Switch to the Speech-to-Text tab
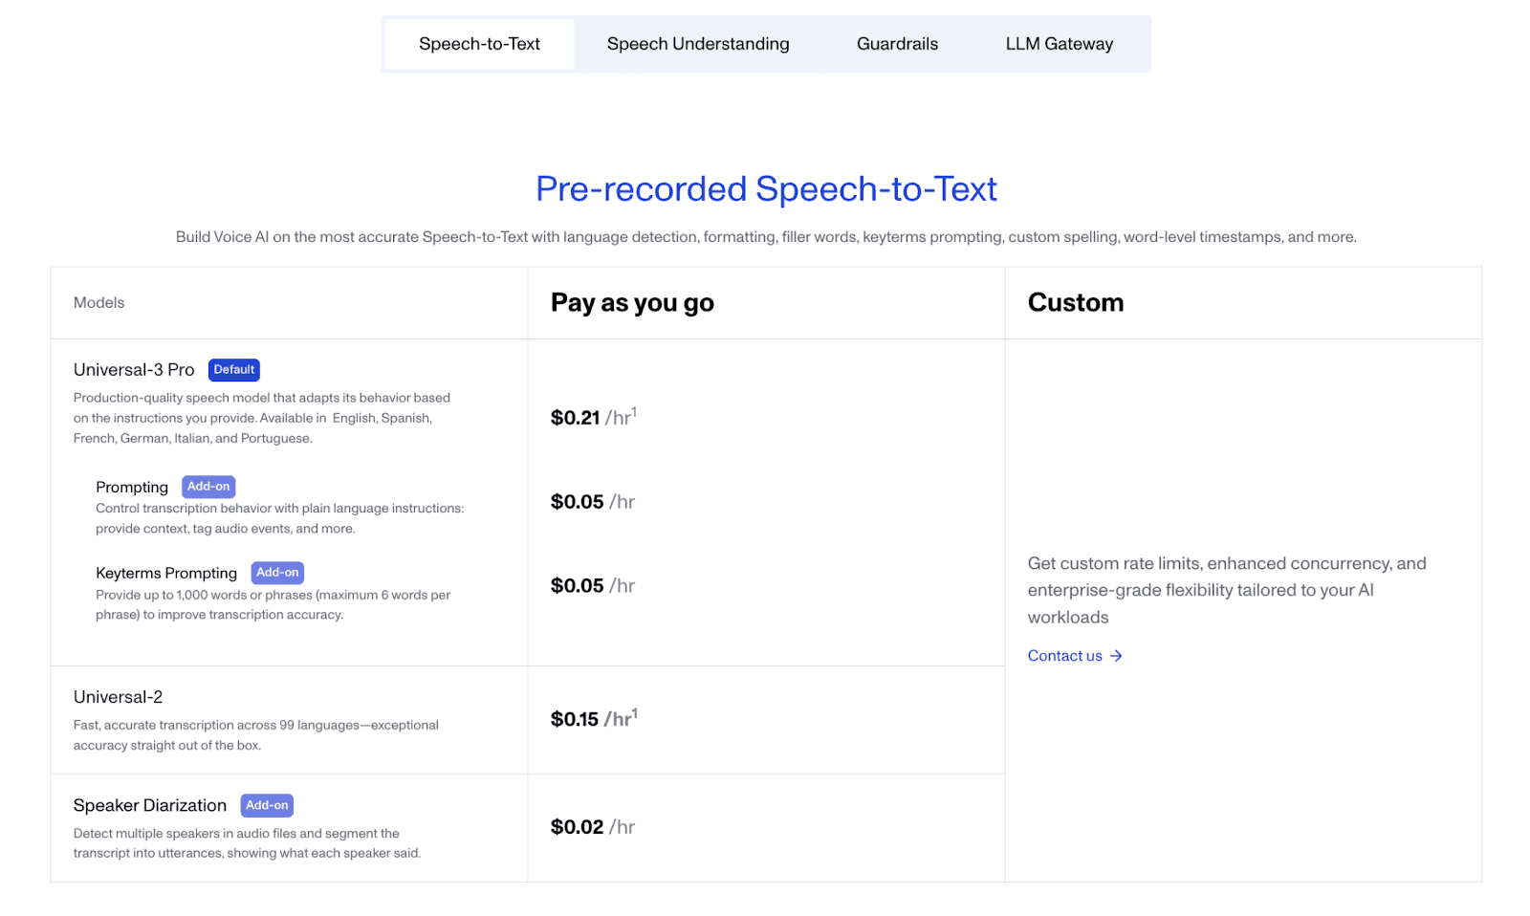The height and width of the screenshot is (916, 1530). click(x=479, y=44)
